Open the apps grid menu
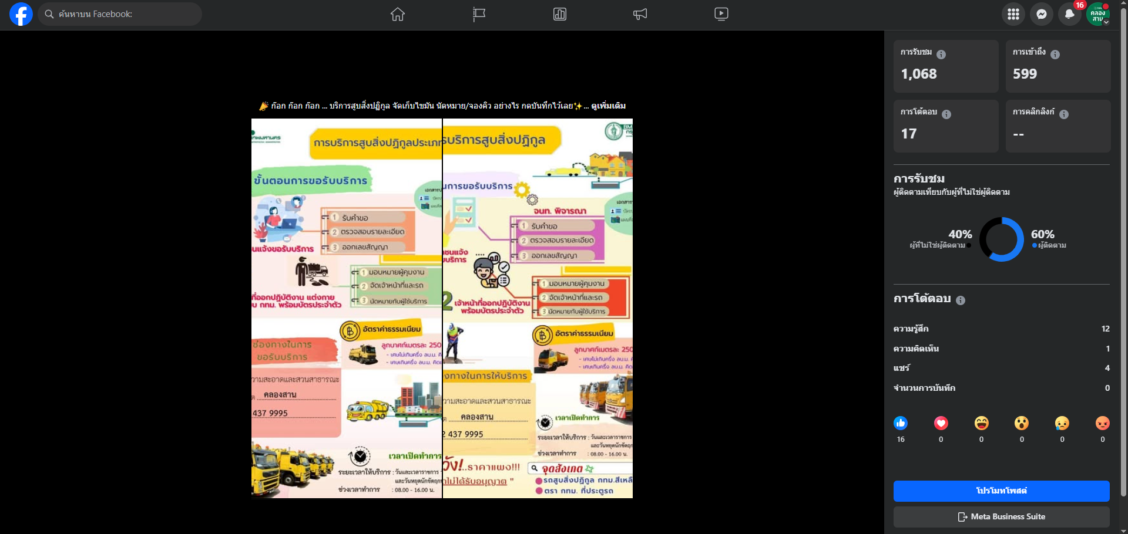The height and width of the screenshot is (534, 1128). point(1013,14)
